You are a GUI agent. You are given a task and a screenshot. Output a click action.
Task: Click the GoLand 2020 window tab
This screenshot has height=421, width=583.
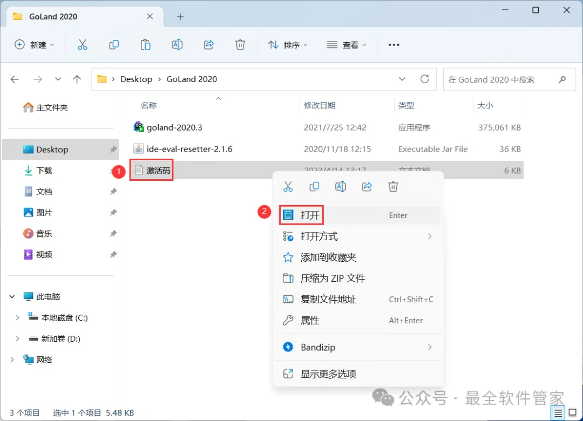85,17
